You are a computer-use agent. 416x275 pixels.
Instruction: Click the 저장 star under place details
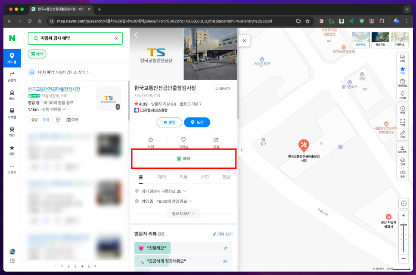[x=151, y=142]
